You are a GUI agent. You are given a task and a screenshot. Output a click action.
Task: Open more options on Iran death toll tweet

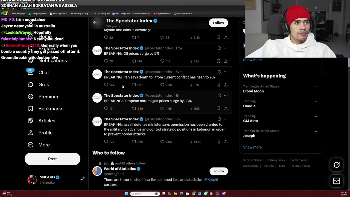coord(226,72)
